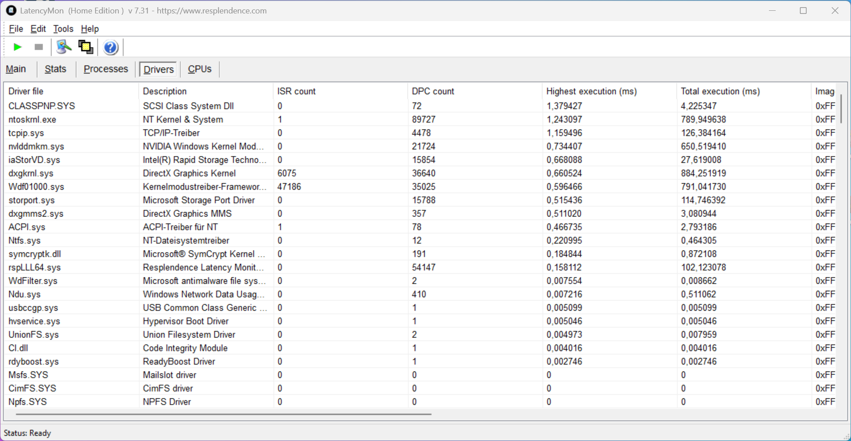Sort by the ISR count column header

pyautogui.click(x=296, y=91)
